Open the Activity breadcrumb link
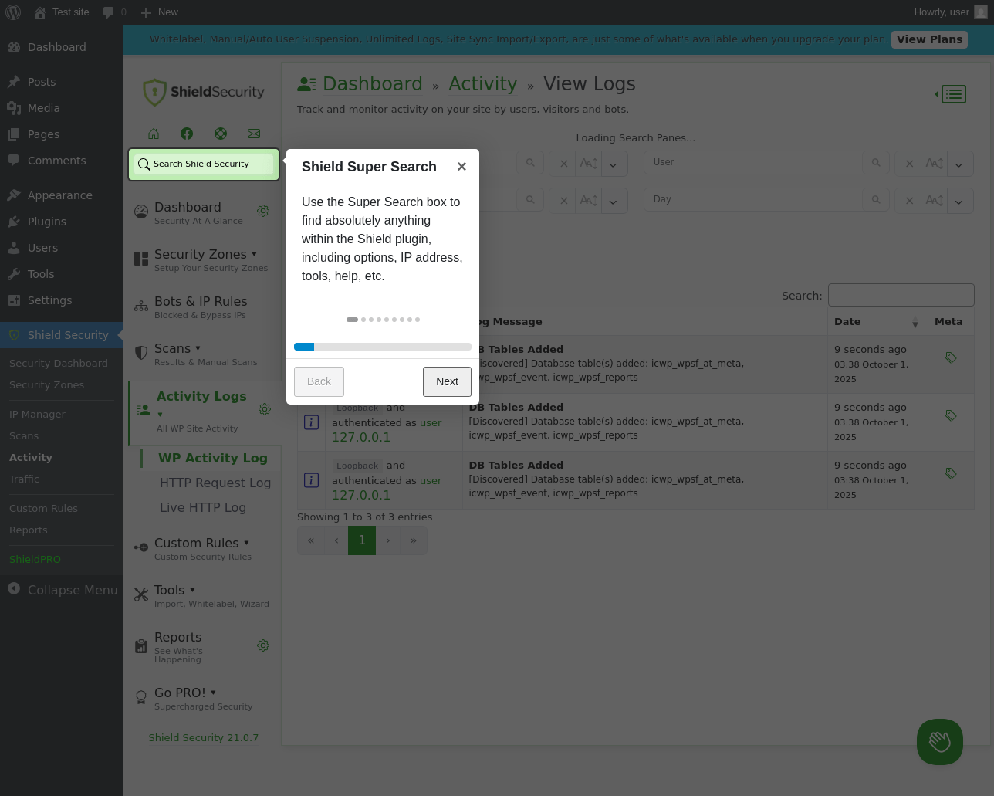 [483, 83]
